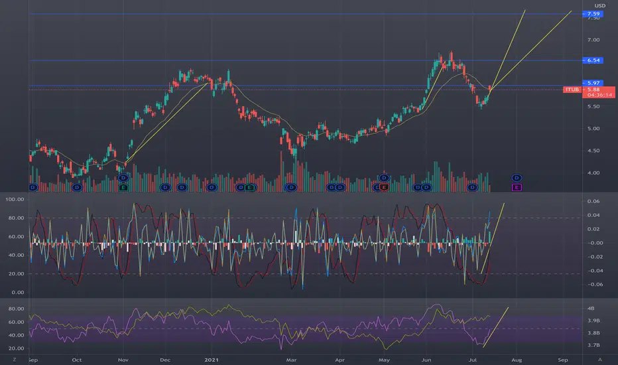Click the purple upcoming earnings E marker
This screenshot has height=365, width=618.
click(517, 187)
